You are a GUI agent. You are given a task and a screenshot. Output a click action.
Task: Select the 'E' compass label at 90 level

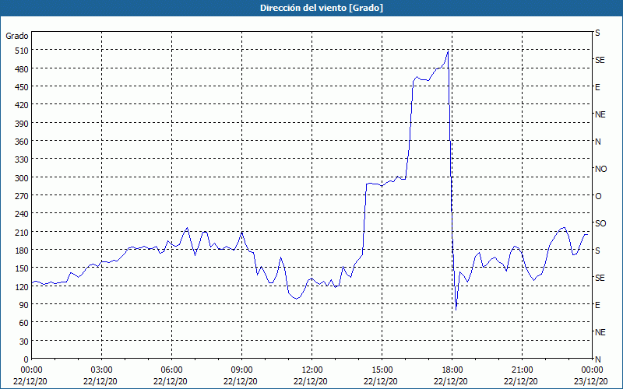(x=597, y=305)
